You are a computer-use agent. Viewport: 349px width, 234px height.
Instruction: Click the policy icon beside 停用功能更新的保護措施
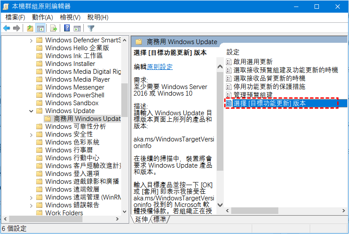229,86
